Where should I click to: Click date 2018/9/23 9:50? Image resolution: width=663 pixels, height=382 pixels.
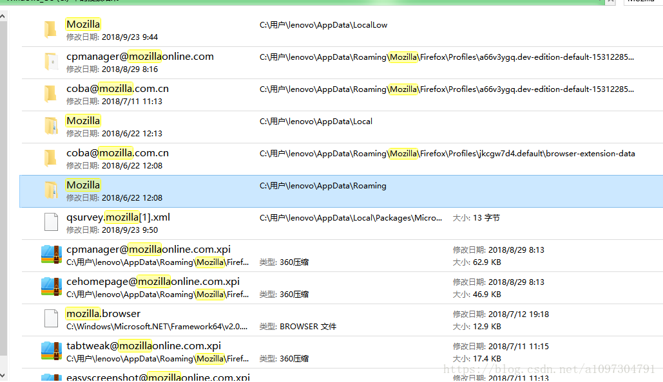coord(130,230)
